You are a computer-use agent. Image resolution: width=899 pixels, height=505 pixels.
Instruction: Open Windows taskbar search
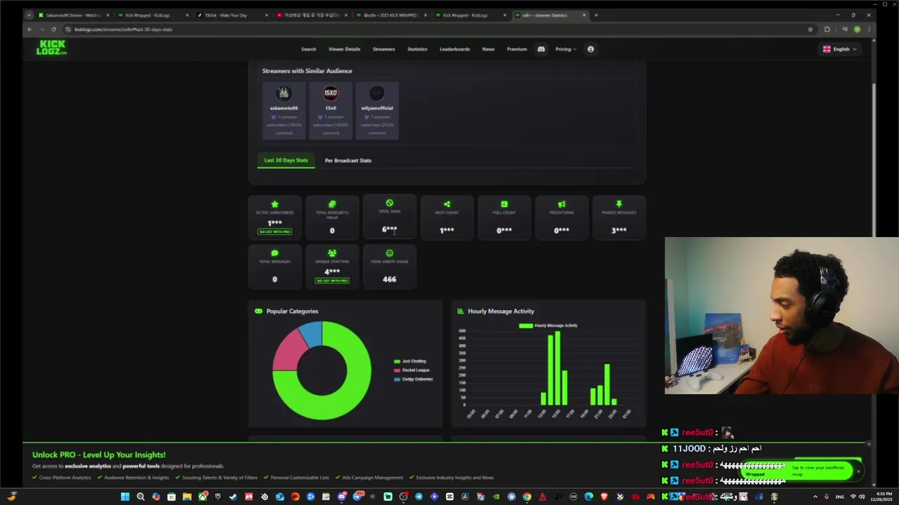click(140, 497)
